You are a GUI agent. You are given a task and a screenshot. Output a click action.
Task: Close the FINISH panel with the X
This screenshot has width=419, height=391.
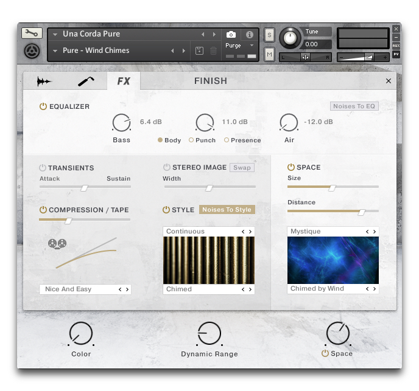pyautogui.click(x=389, y=81)
